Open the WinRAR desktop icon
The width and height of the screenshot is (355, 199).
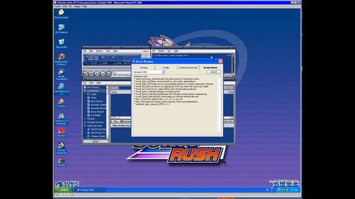(61, 162)
